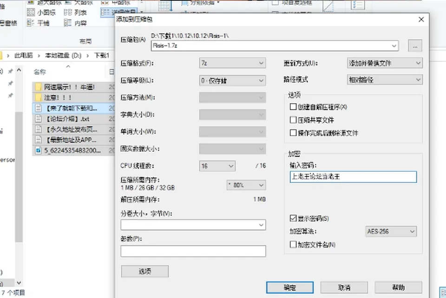Click the 取消 button
Image resolution: width=446 pixels, height=298 pixels.
pos(344,287)
